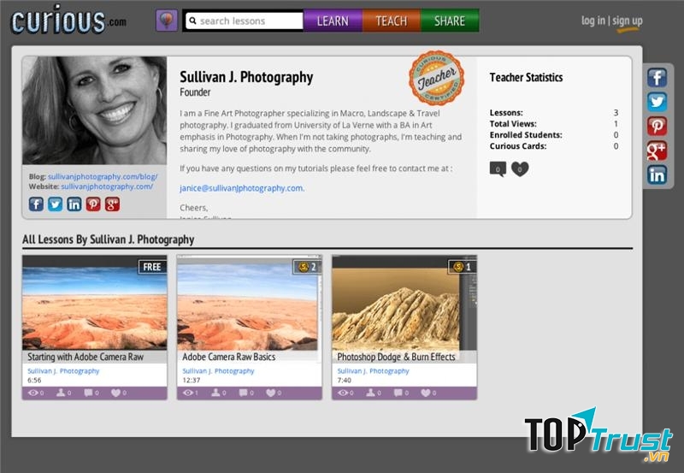684x473 pixels.
Task: Click comments icon on Photoshop Dodge & Burn Effects
Action: pyautogui.click(x=398, y=393)
